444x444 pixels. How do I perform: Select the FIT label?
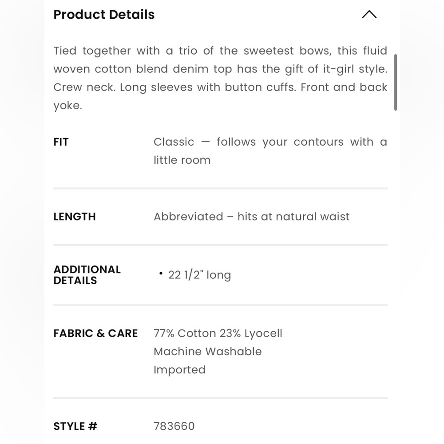point(61,142)
